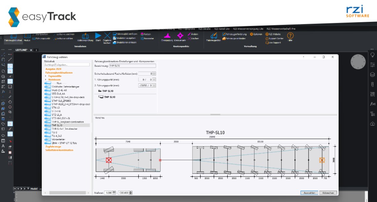377x202 pixels.
Task: Select Ausgabe 2020 category
Action: 53,69
